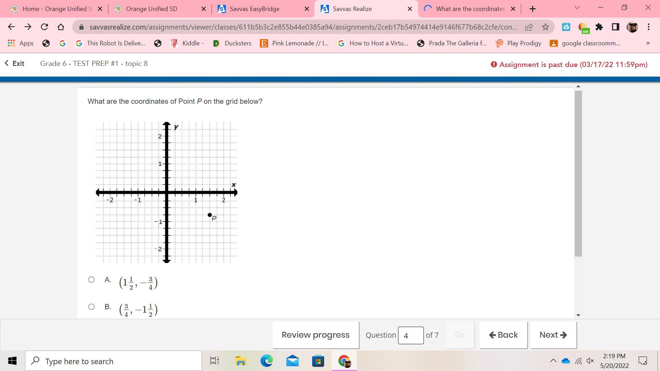Reload the page with refresh icon
Image resolution: width=660 pixels, height=371 pixels.
point(44,27)
